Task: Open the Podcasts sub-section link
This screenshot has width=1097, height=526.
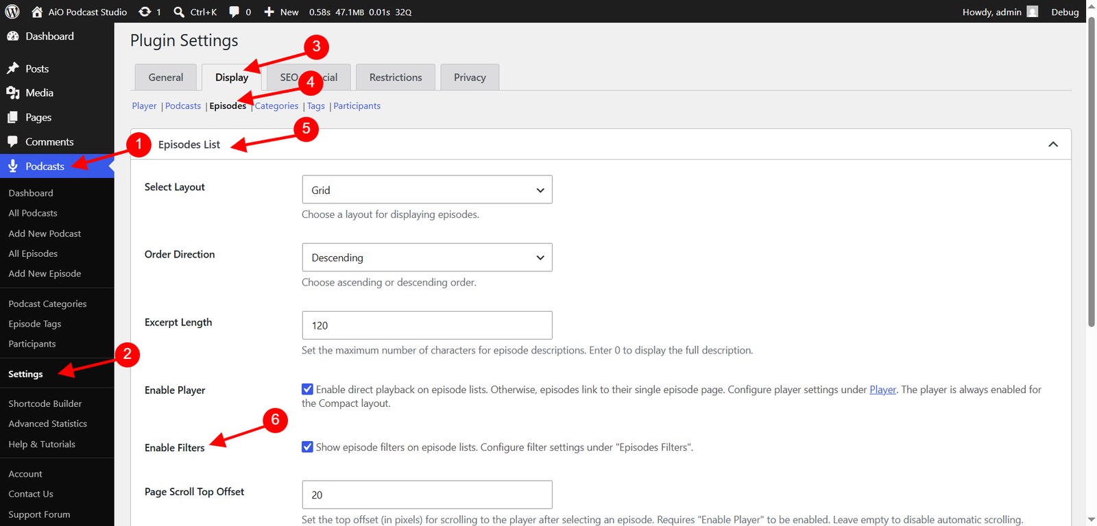Action: coord(183,105)
